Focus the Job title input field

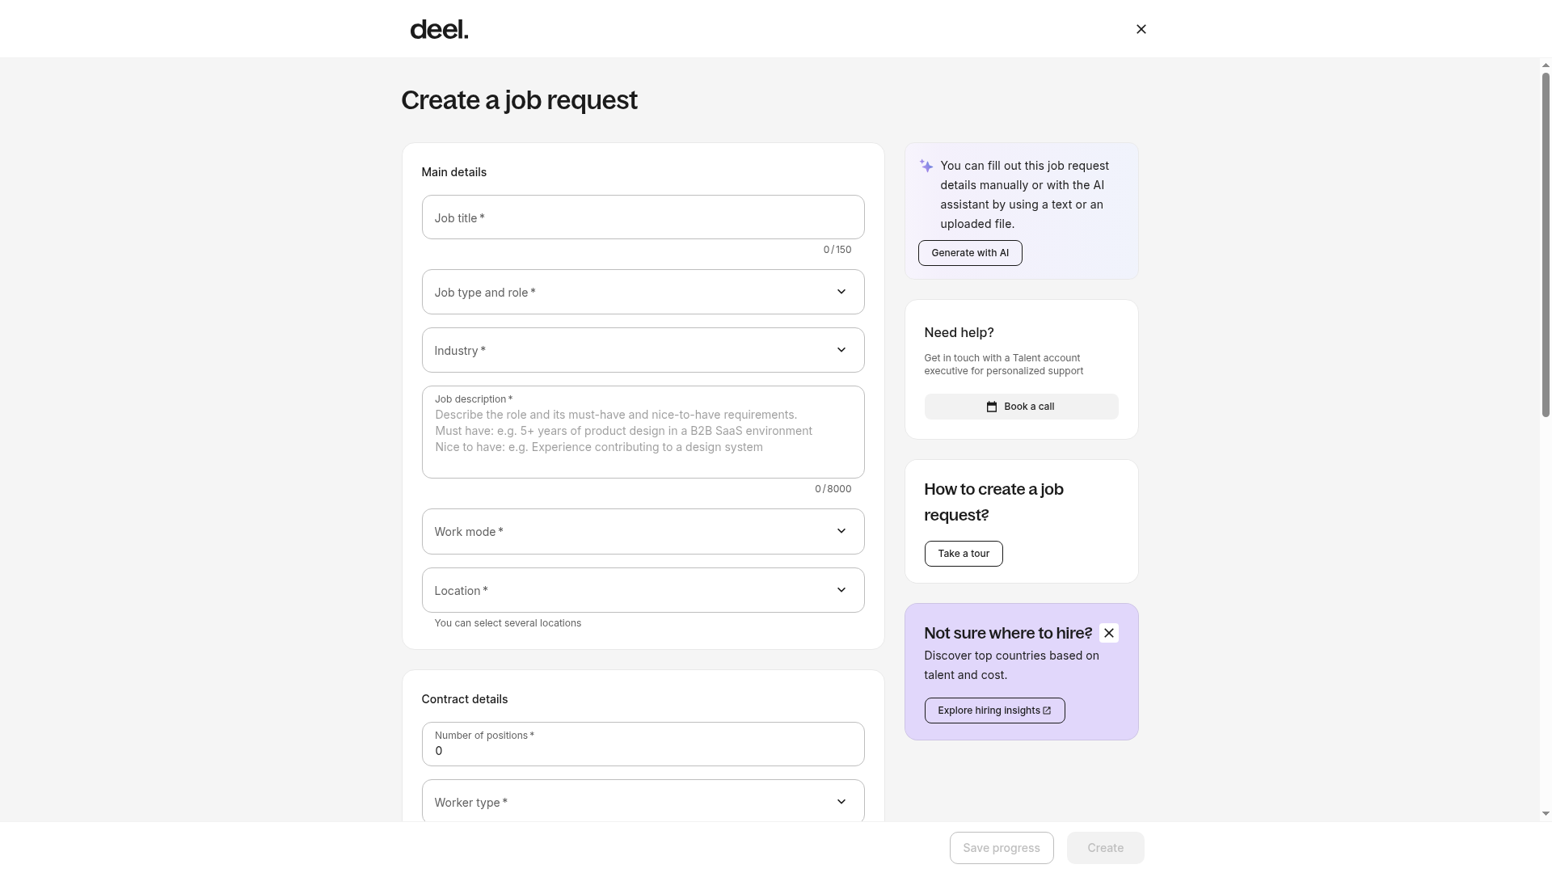tap(643, 217)
